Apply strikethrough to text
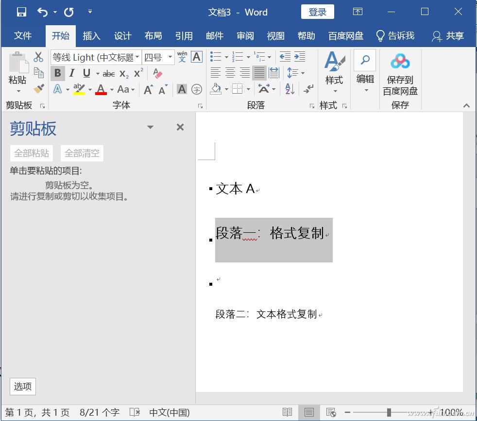Screen dimensions: 477x421 click(109, 73)
